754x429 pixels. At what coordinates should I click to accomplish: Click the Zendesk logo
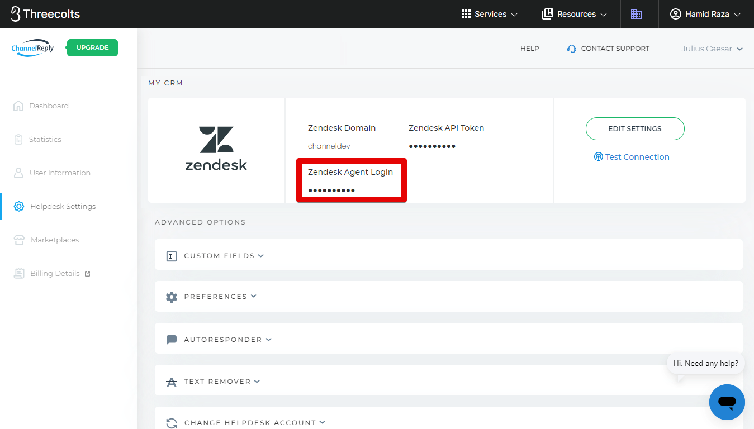216,148
